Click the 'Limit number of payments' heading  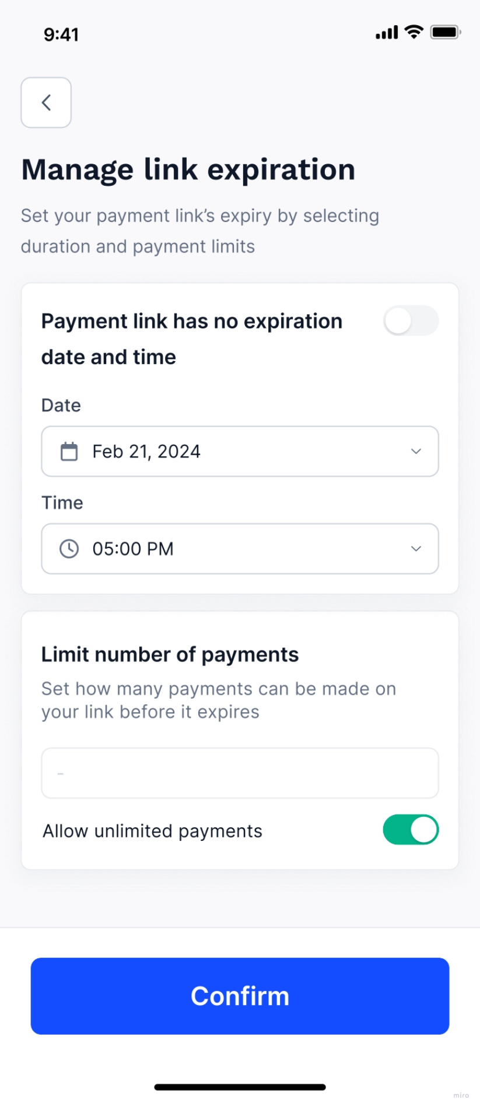point(170,654)
